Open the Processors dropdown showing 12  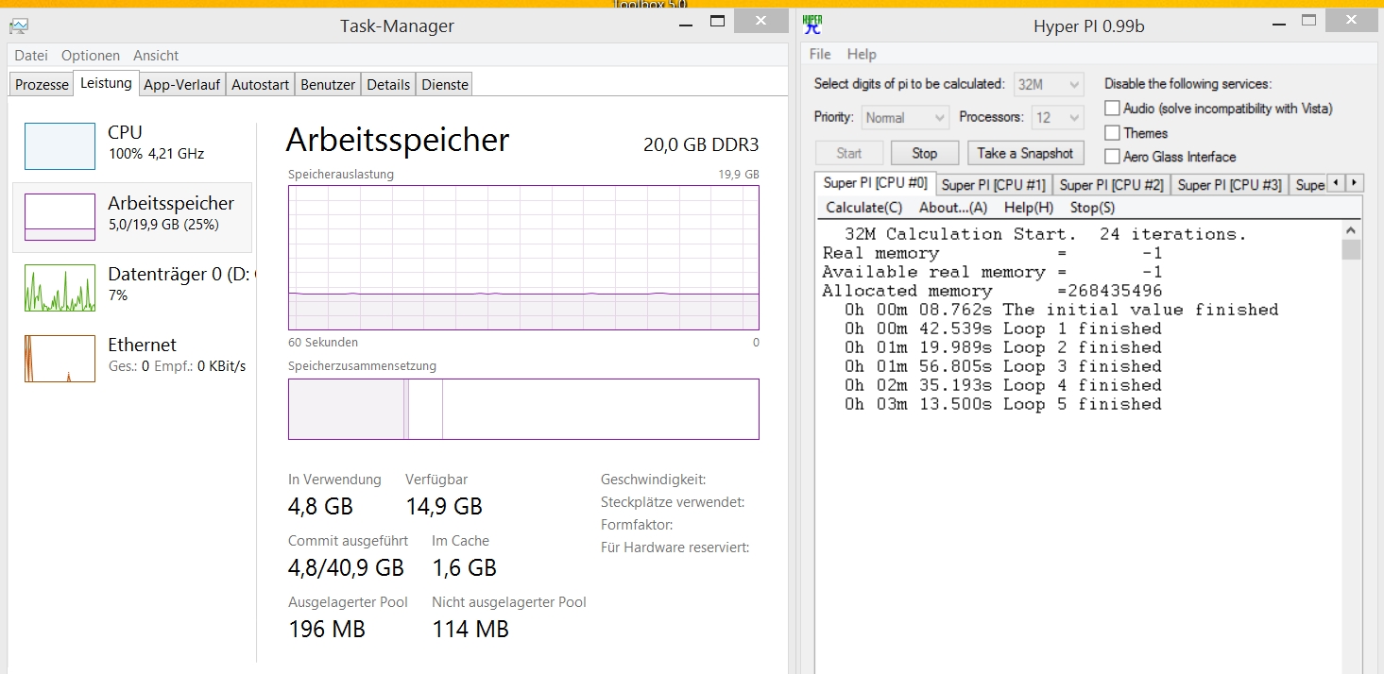(1057, 118)
